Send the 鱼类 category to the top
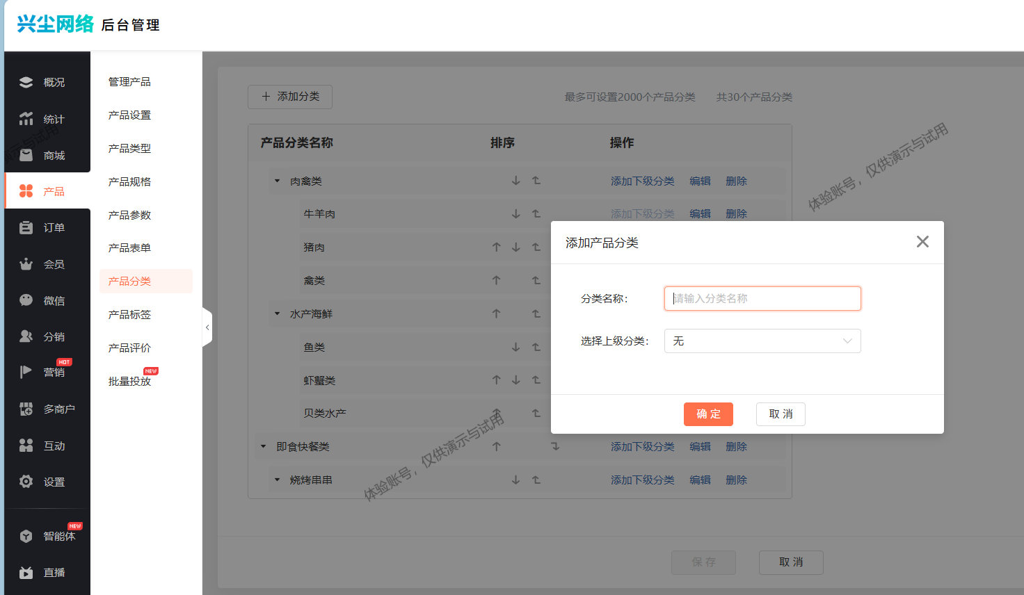Screen dimensions: 1024x595 (536, 347)
